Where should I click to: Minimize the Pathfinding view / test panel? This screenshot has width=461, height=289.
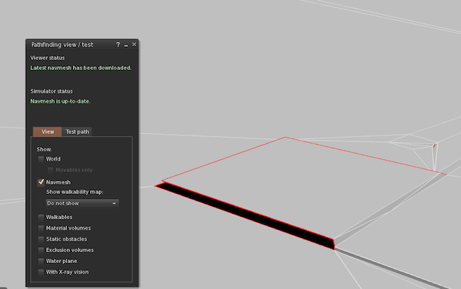126,45
